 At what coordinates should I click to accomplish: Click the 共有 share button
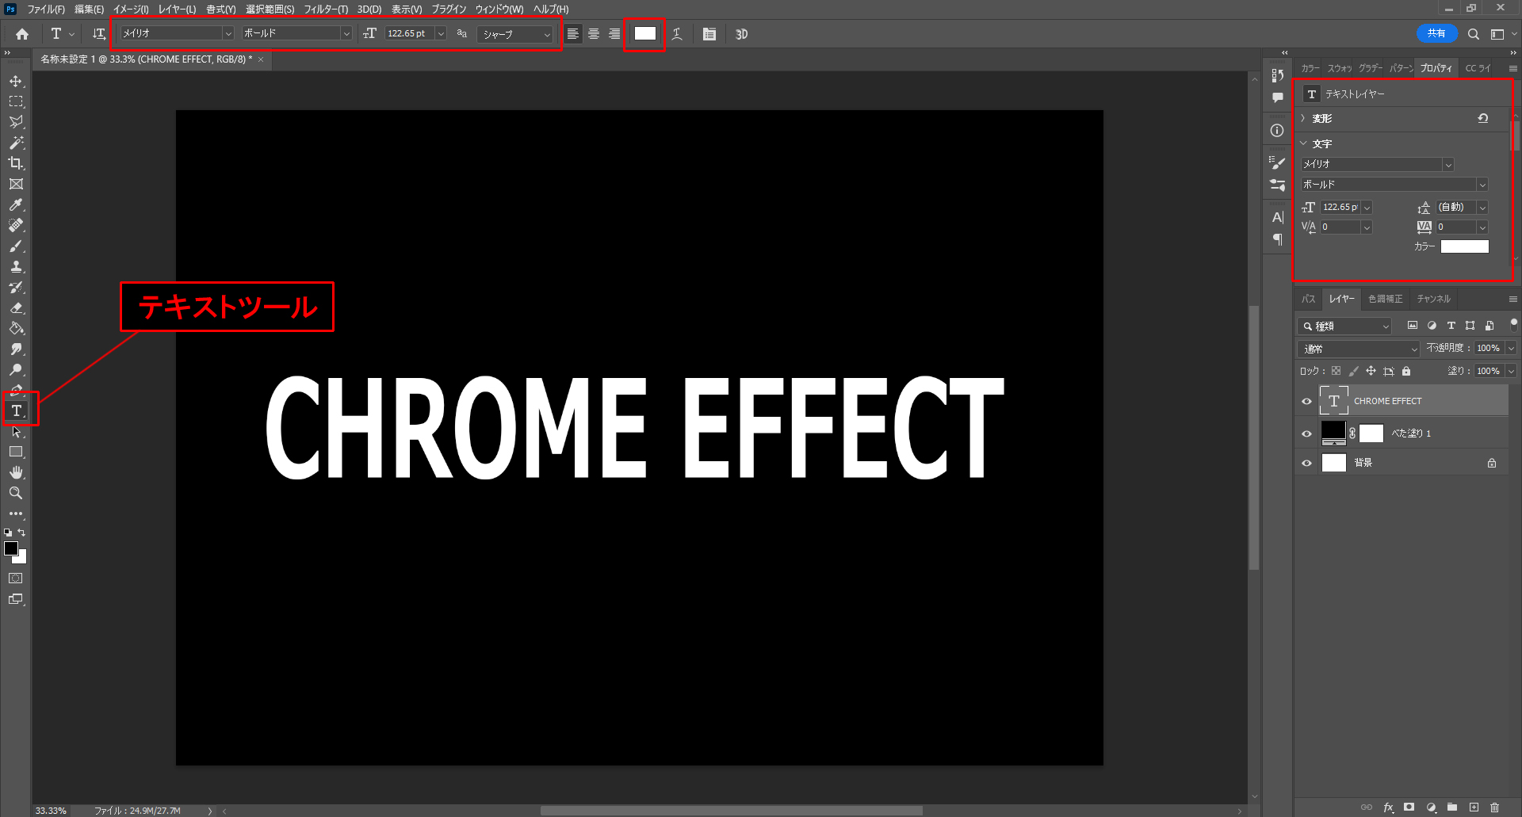tap(1436, 33)
